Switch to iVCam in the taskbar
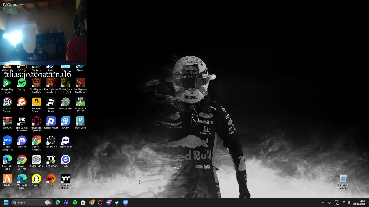369x207 pixels. click(x=125, y=202)
